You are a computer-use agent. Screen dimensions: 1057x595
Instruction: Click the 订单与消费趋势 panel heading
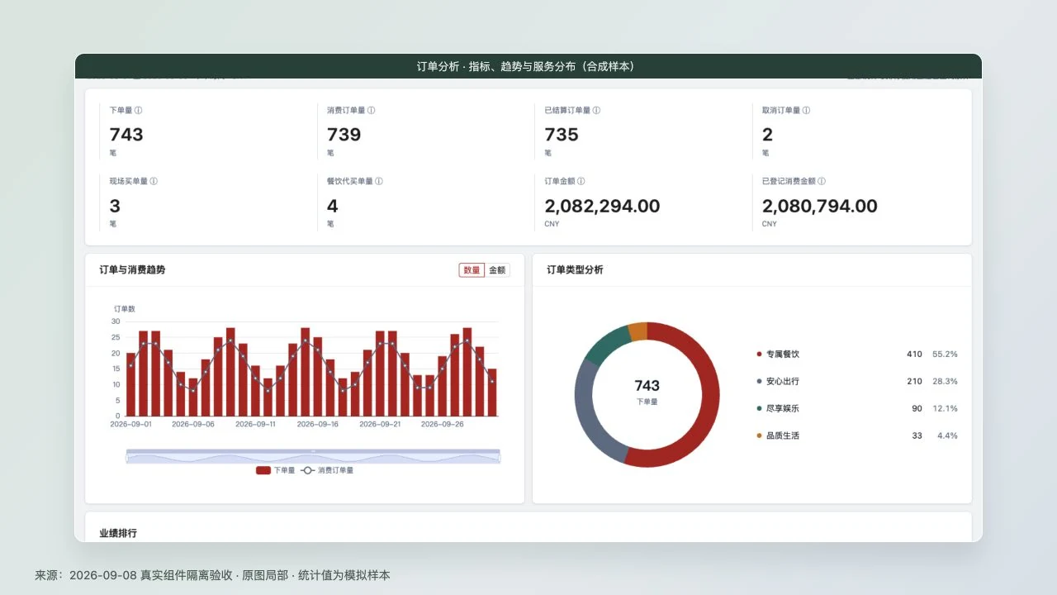coord(132,269)
